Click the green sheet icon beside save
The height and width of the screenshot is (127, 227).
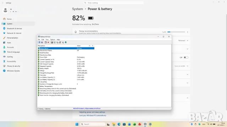tap(55, 42)
